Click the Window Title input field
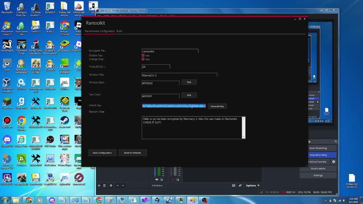 click(179, 75)
